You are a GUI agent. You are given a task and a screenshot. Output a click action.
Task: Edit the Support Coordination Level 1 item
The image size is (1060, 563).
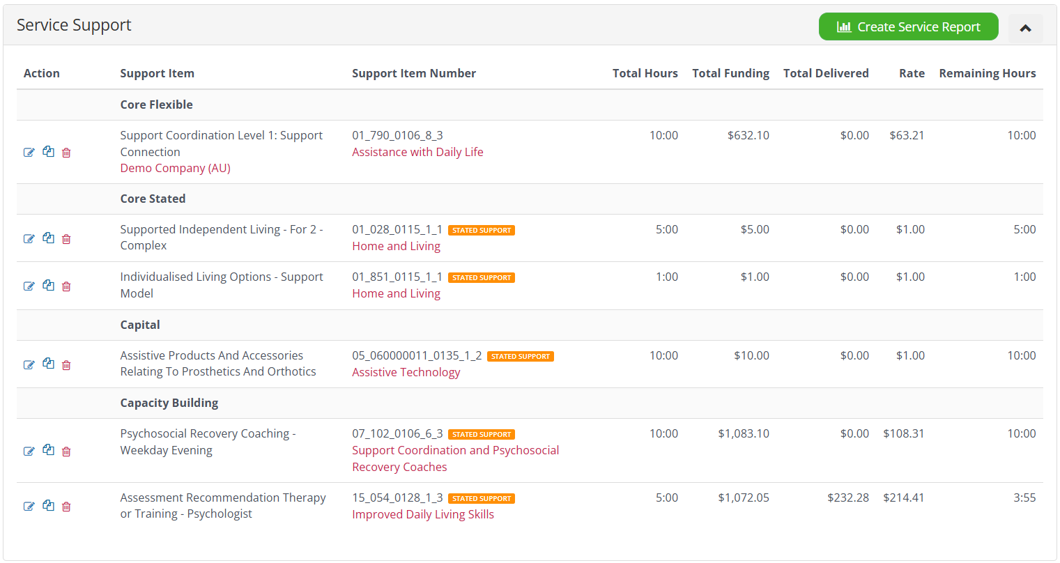point(29,153)
